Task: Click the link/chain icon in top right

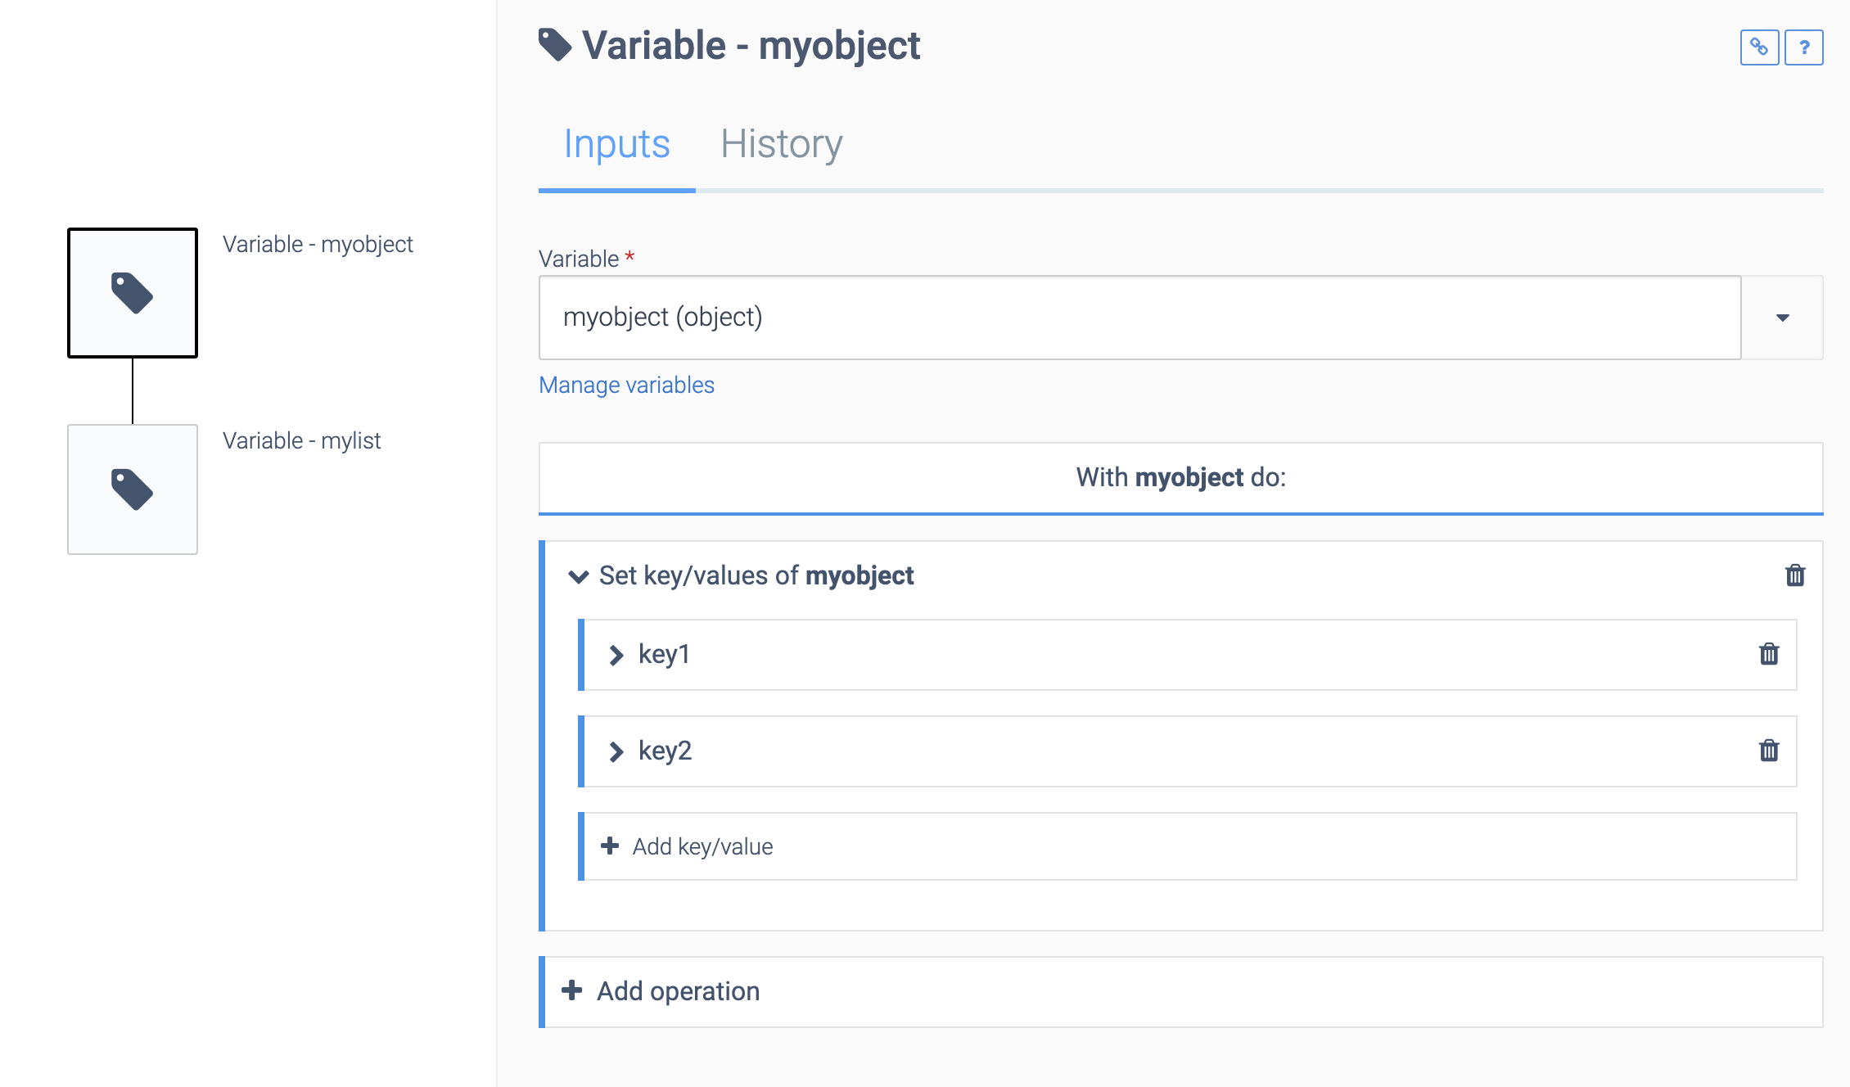Action: [1759, 47]
